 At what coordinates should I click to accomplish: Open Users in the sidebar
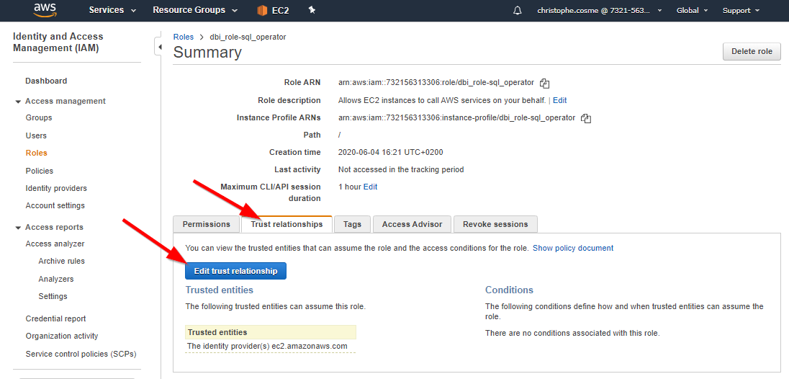click(36, 136)
